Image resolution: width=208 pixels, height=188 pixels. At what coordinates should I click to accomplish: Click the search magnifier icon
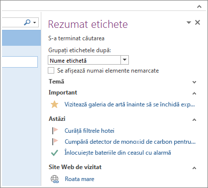(27, 22)
